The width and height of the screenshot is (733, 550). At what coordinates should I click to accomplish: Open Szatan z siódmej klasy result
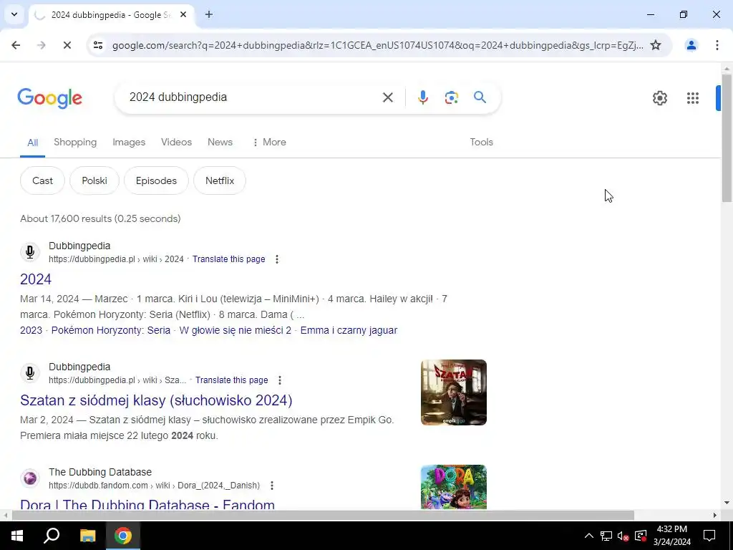tap(156, 400)
